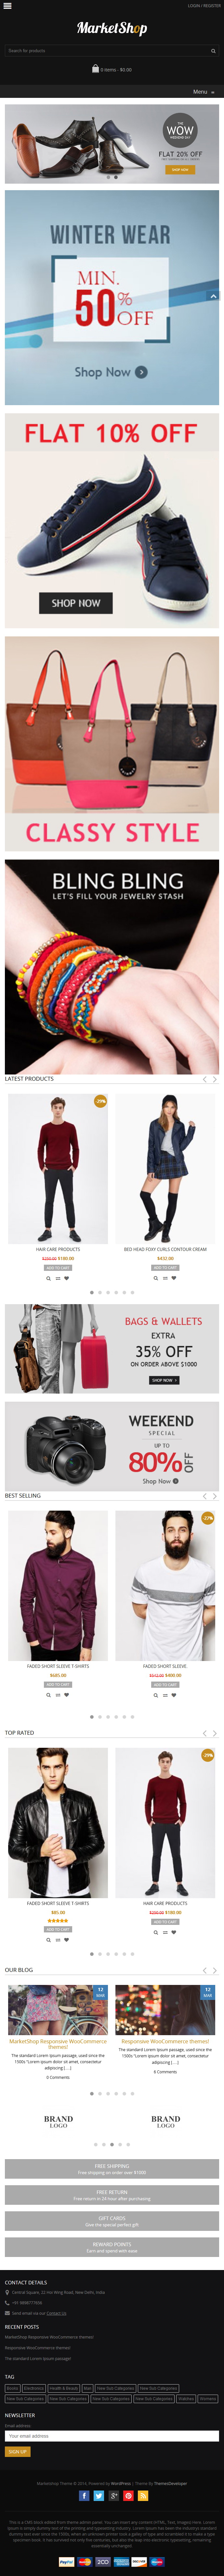Click the previous arrow beside Best Selling
This screenshot has height=2576, width=224.
pyautogui.click(x=204, y=1496)
